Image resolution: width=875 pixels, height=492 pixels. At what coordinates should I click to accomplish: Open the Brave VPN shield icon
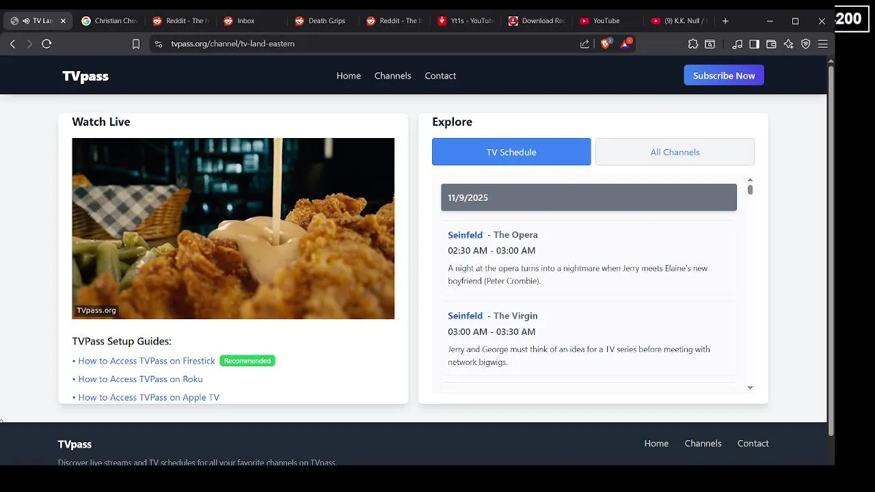click(x=806, y=44)
